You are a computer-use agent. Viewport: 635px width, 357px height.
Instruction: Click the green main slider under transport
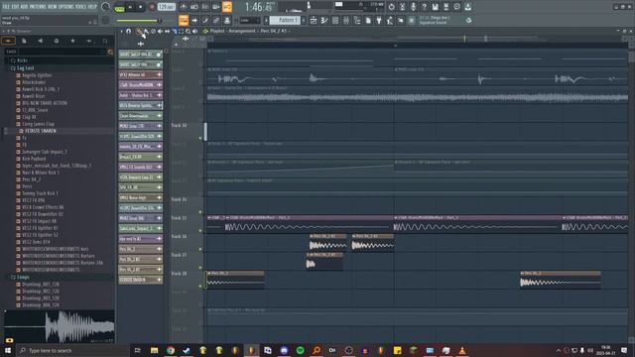138,21
